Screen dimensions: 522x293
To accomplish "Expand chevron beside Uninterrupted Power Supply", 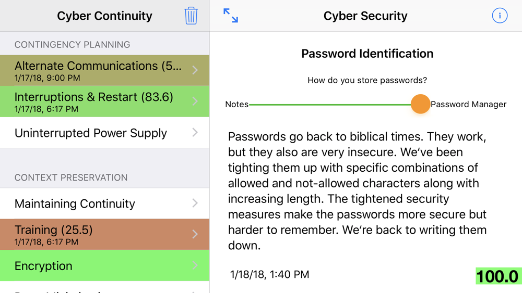I will tap(195, 132).
